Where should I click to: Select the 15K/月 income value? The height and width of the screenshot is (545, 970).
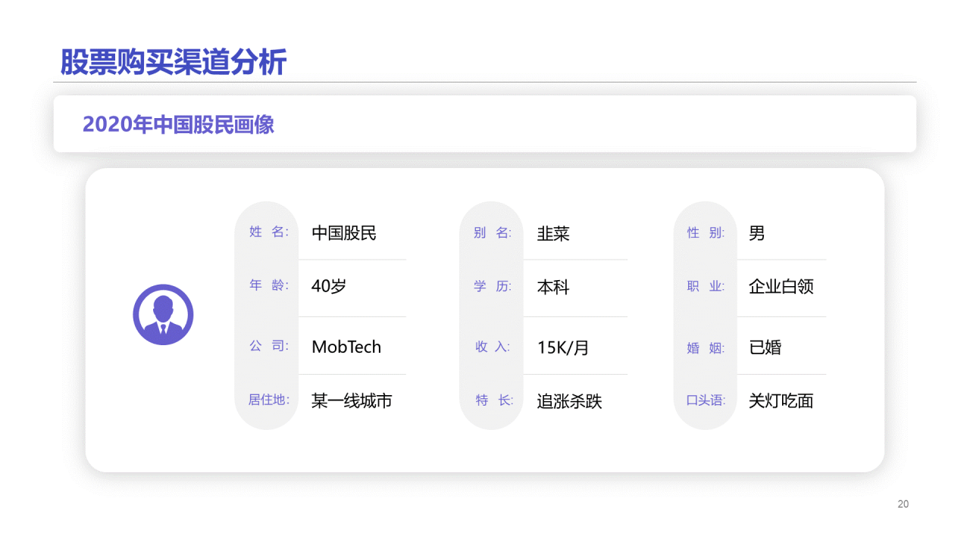click(x=563, y=347)
